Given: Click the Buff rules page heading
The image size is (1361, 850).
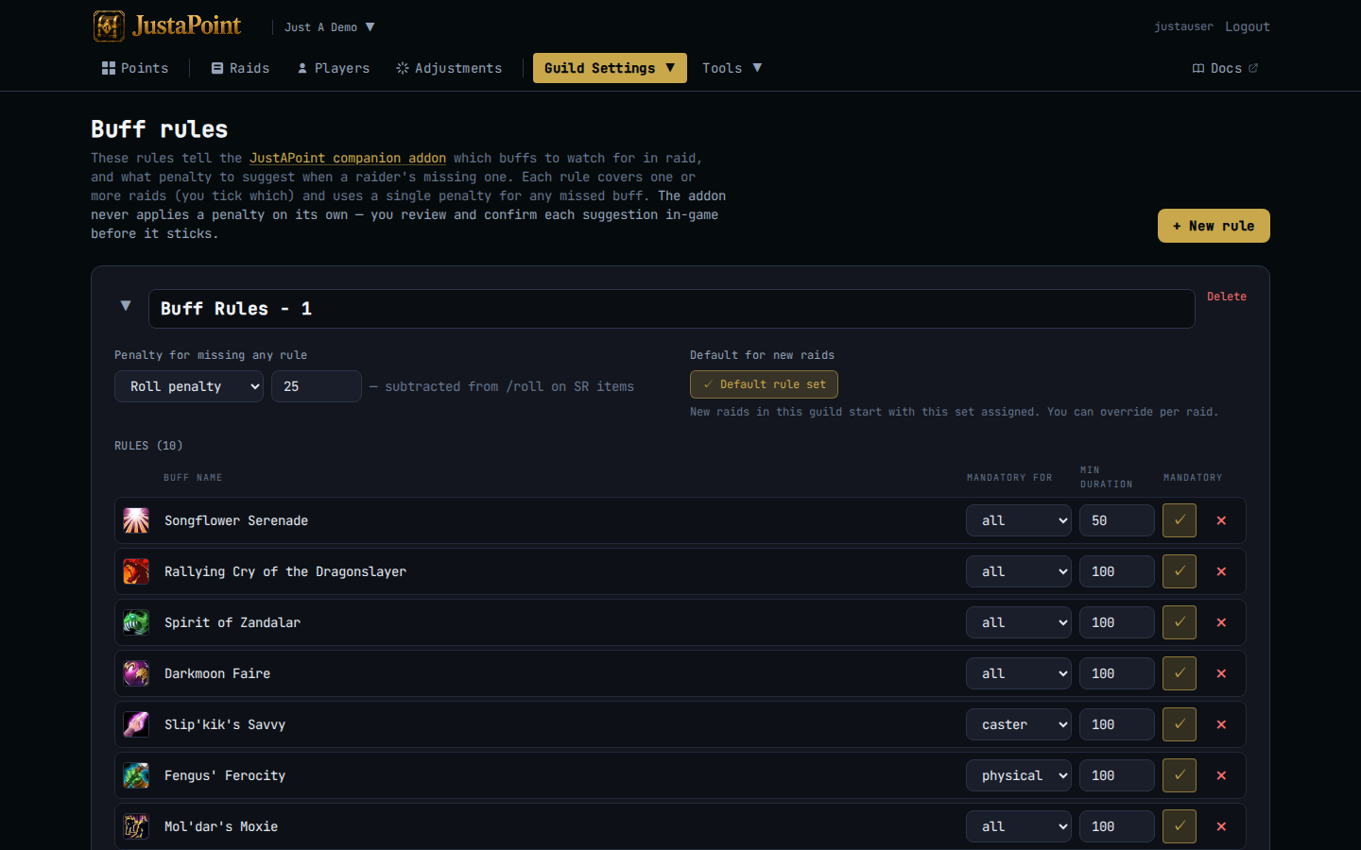Looking at the screenshot, I should click(x=159, y=129).
